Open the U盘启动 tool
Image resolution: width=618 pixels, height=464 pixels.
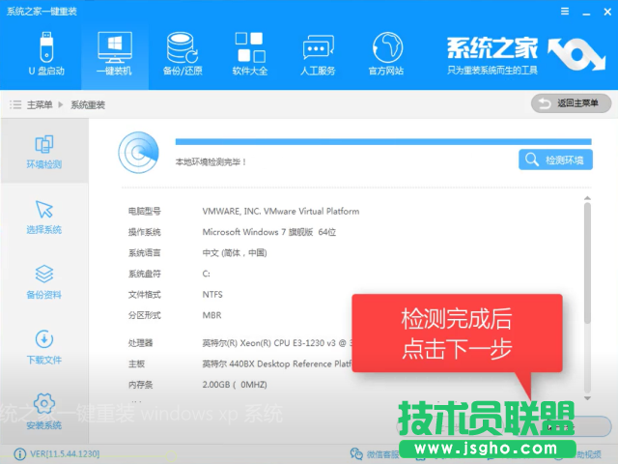coord(43,53)
